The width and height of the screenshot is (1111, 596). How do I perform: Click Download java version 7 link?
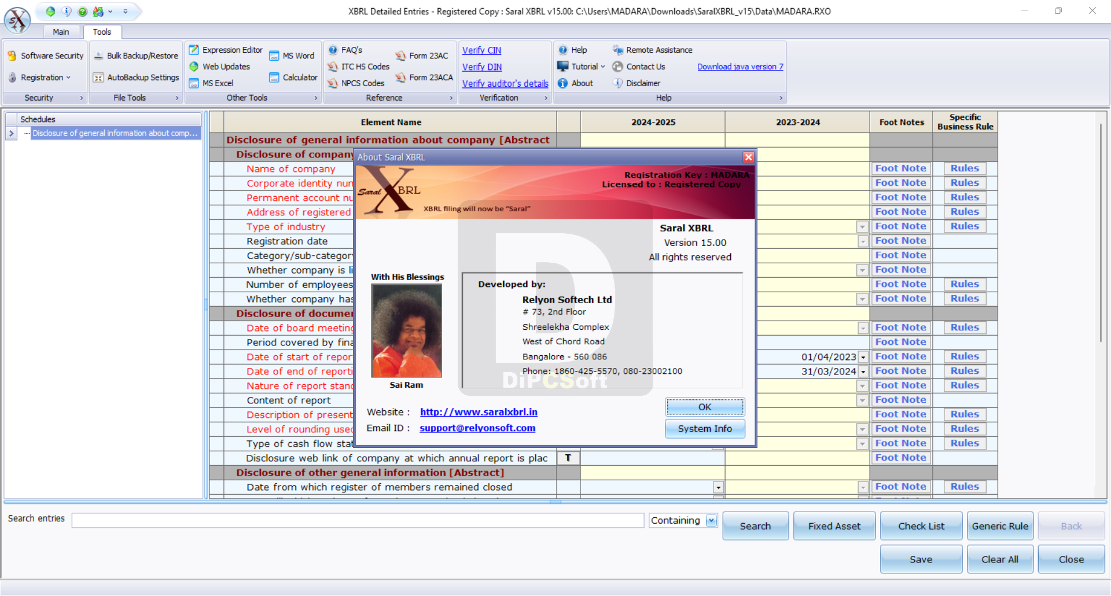740,67
